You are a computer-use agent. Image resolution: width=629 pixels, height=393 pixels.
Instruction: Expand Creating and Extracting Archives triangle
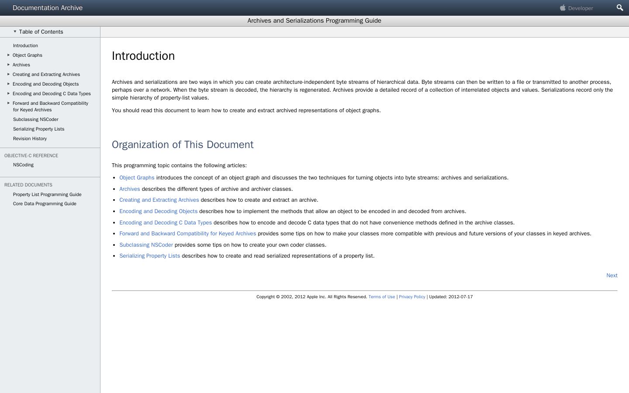coord(8,74)
